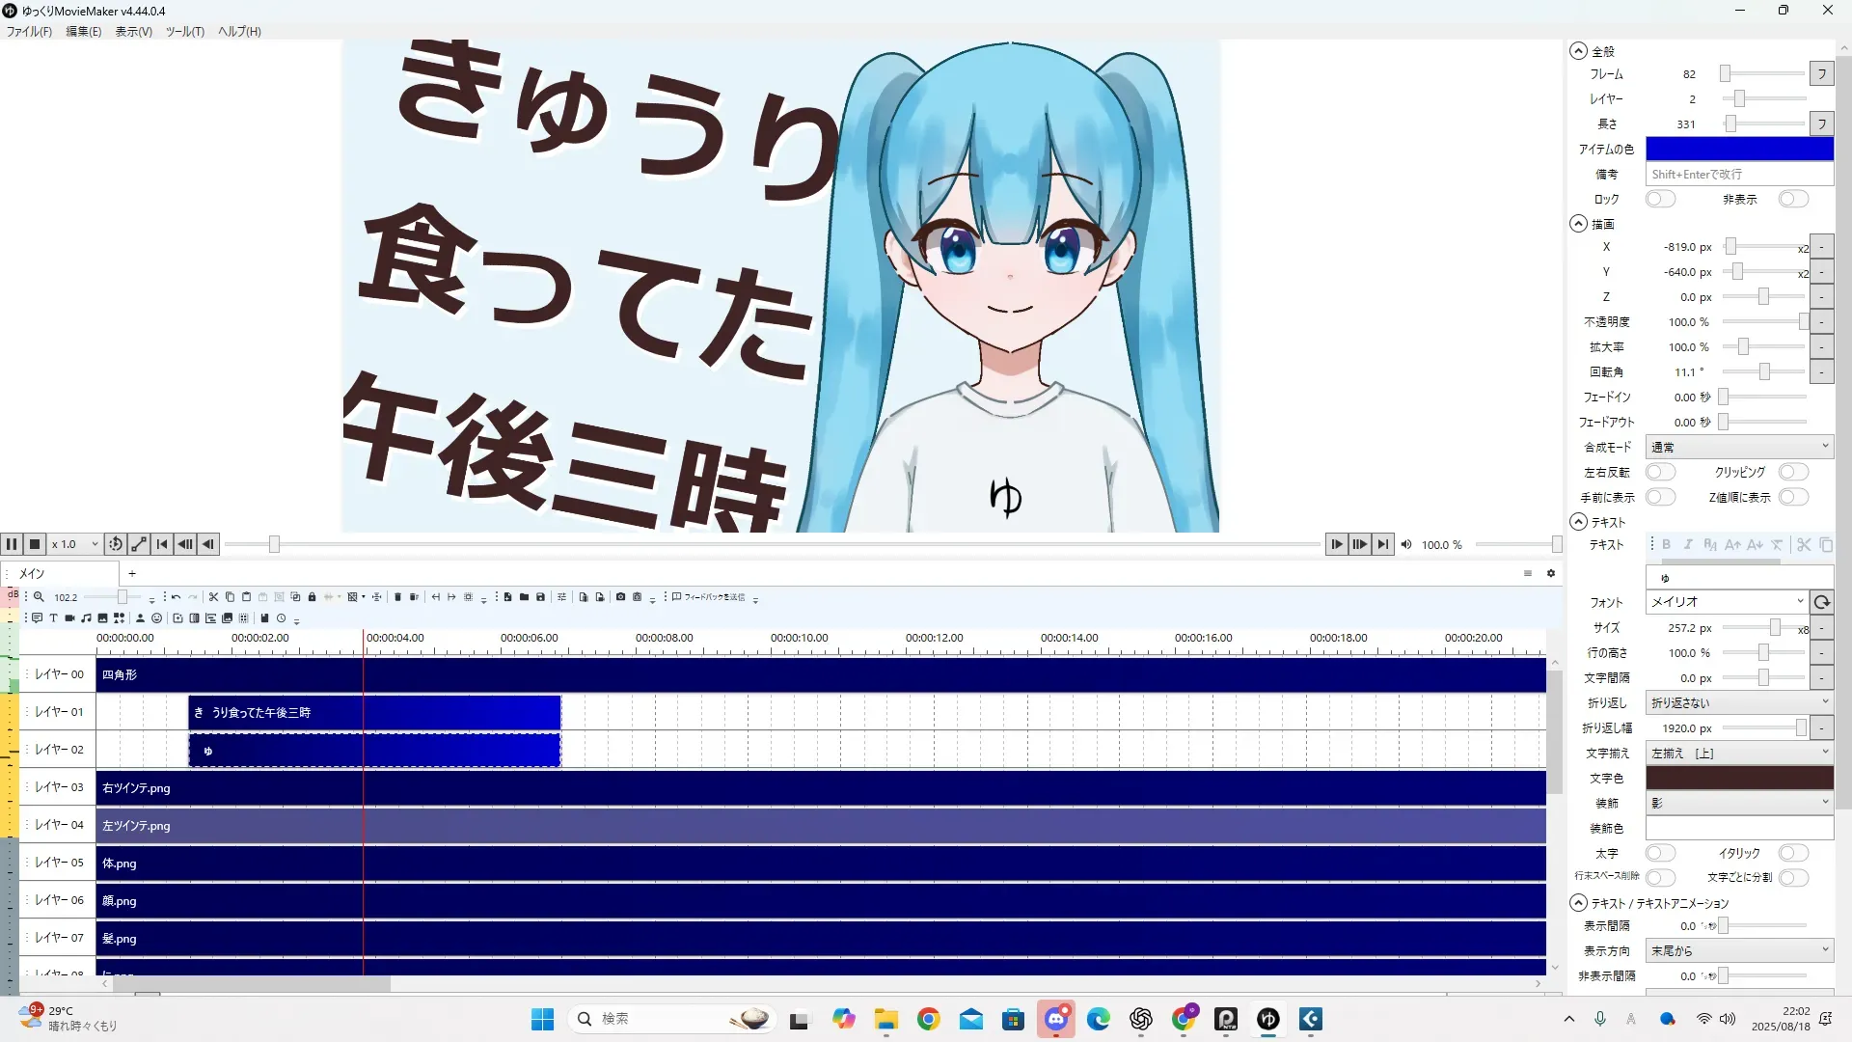1852x1042 pixels.
Task: Click the undo arrow icon
Action: (176, 597)
